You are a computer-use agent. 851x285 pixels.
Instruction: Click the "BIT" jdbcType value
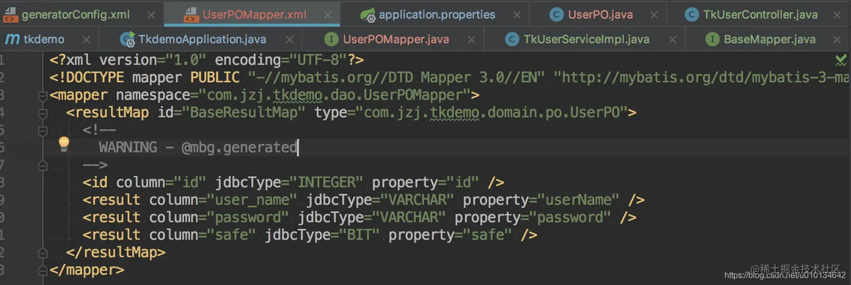[360, 234]
